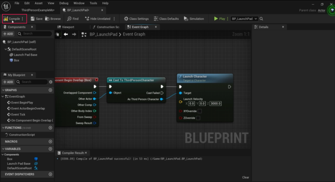Click ADD button in My Blueprint

8,82
